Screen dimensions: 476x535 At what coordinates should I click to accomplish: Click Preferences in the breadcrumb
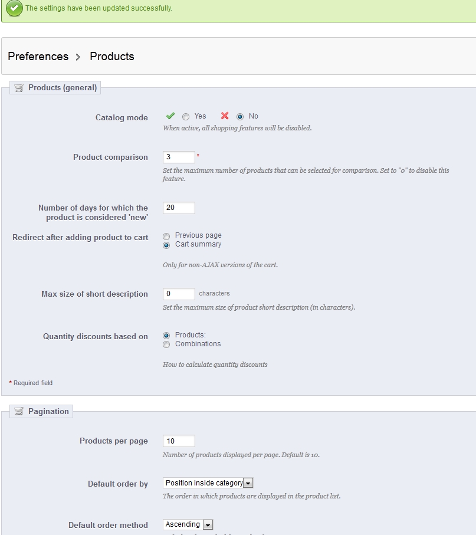38,57
